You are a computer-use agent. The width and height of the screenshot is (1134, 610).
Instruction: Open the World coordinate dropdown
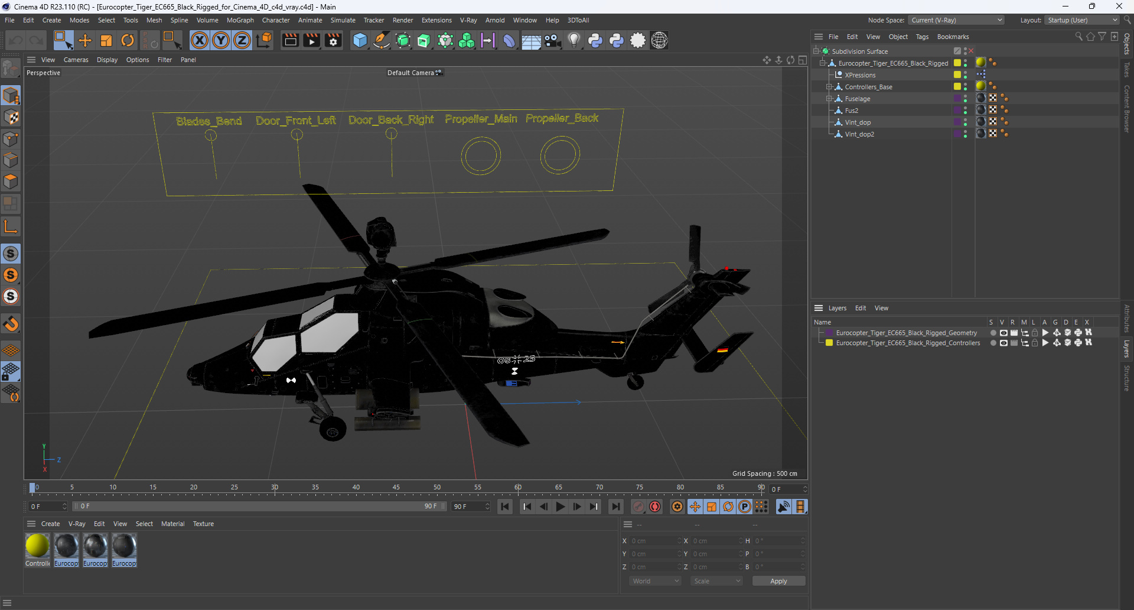pos(655,581)
